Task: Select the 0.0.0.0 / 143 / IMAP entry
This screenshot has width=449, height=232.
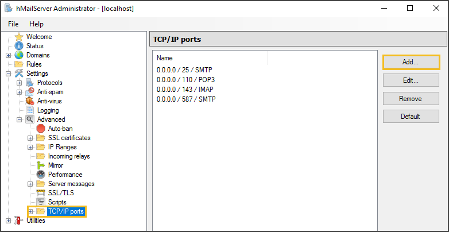Action: pyautogui.click(x=185, y=90)
